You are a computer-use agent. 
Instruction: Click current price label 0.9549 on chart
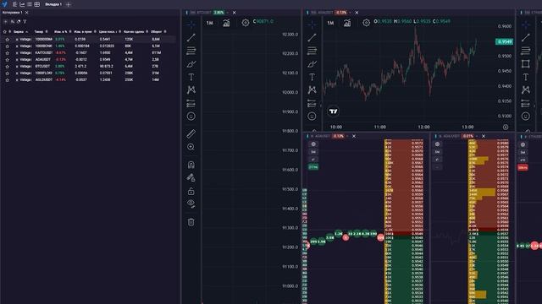(504, 41)
